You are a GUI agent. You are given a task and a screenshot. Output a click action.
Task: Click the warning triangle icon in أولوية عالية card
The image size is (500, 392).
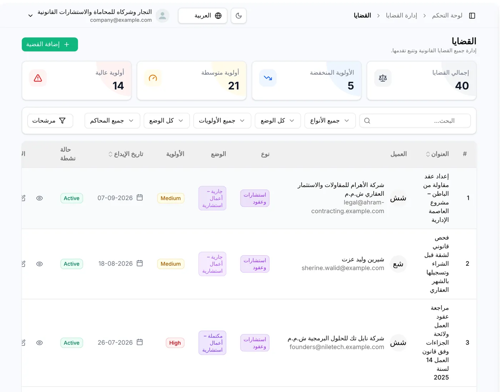pyautogui.click(x=38, y=78)
